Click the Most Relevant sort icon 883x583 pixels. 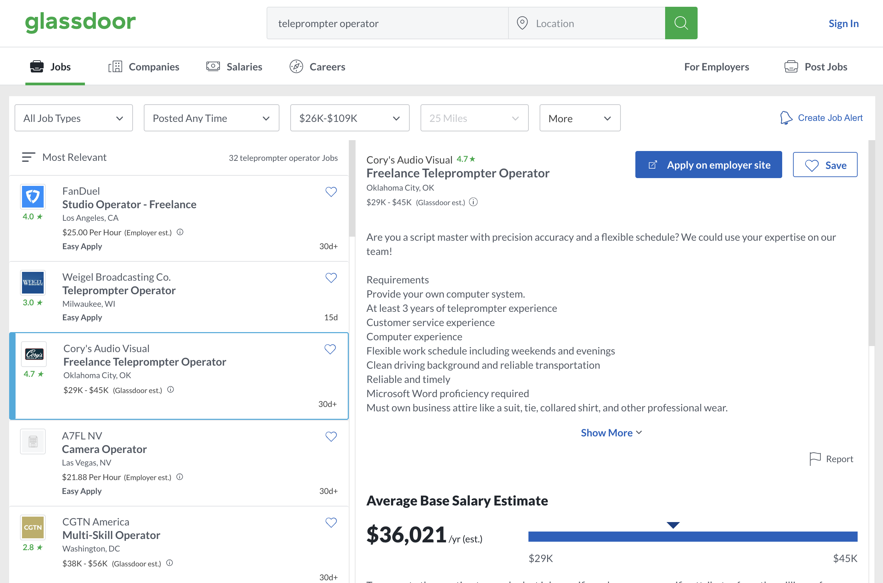pos(29,157)
